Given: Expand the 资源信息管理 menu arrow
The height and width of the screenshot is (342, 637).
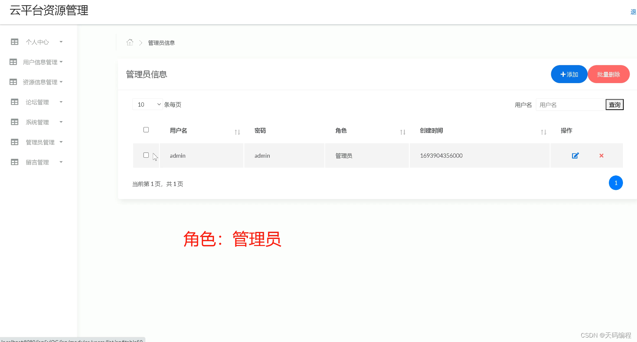Looking at the screenshot, I should 61,82.
